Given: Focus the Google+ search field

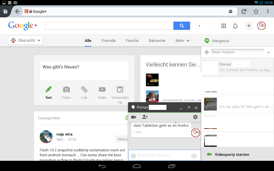Looking at the screenshot, I should (109, 26).
